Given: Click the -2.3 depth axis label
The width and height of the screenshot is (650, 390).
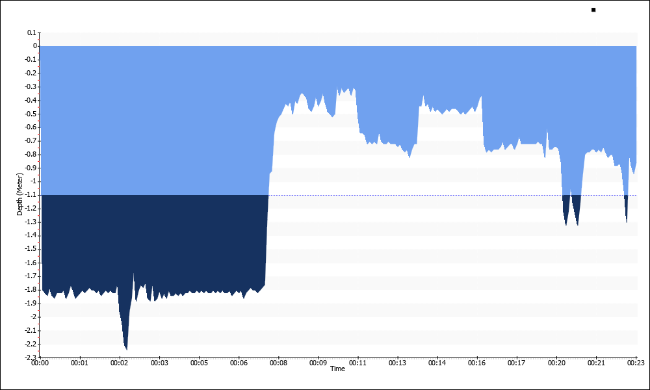Looking at the screenshot, I should coord(31,357).
